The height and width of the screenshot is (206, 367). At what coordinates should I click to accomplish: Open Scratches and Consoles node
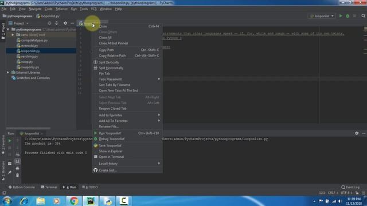[33, 78]
